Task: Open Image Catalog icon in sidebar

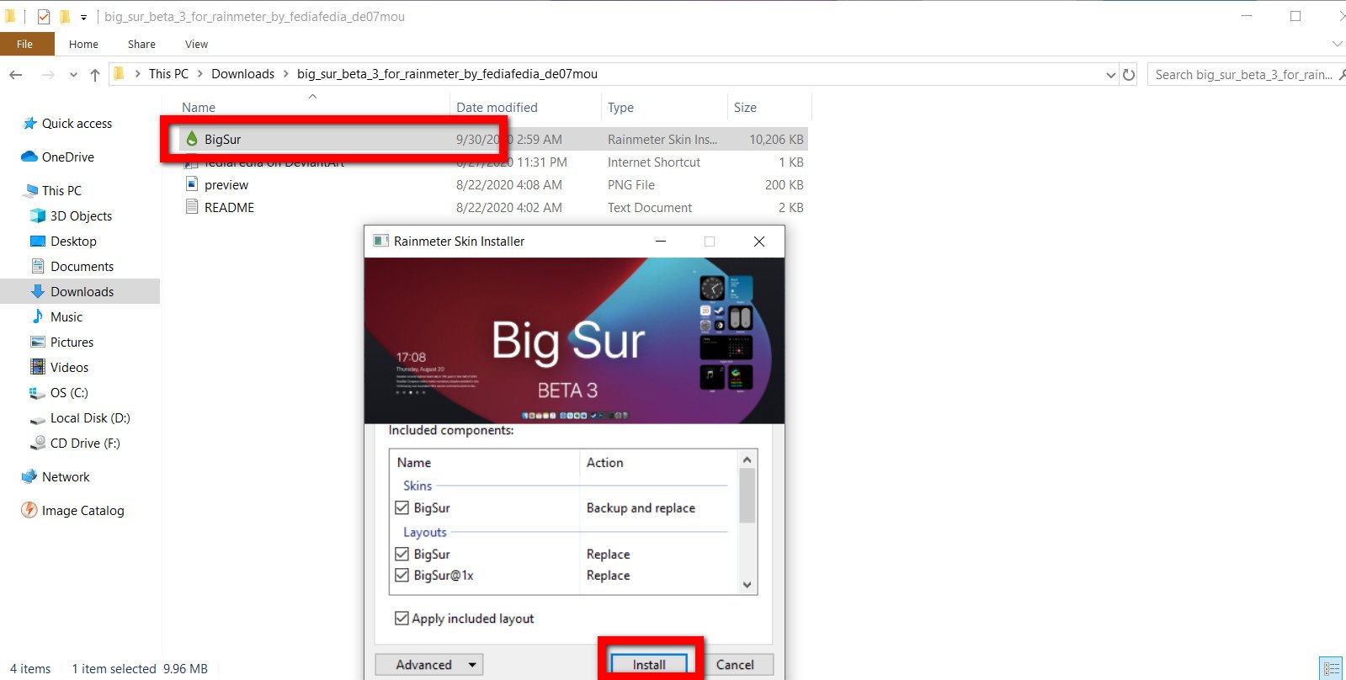Action: [x=29, y=510]
